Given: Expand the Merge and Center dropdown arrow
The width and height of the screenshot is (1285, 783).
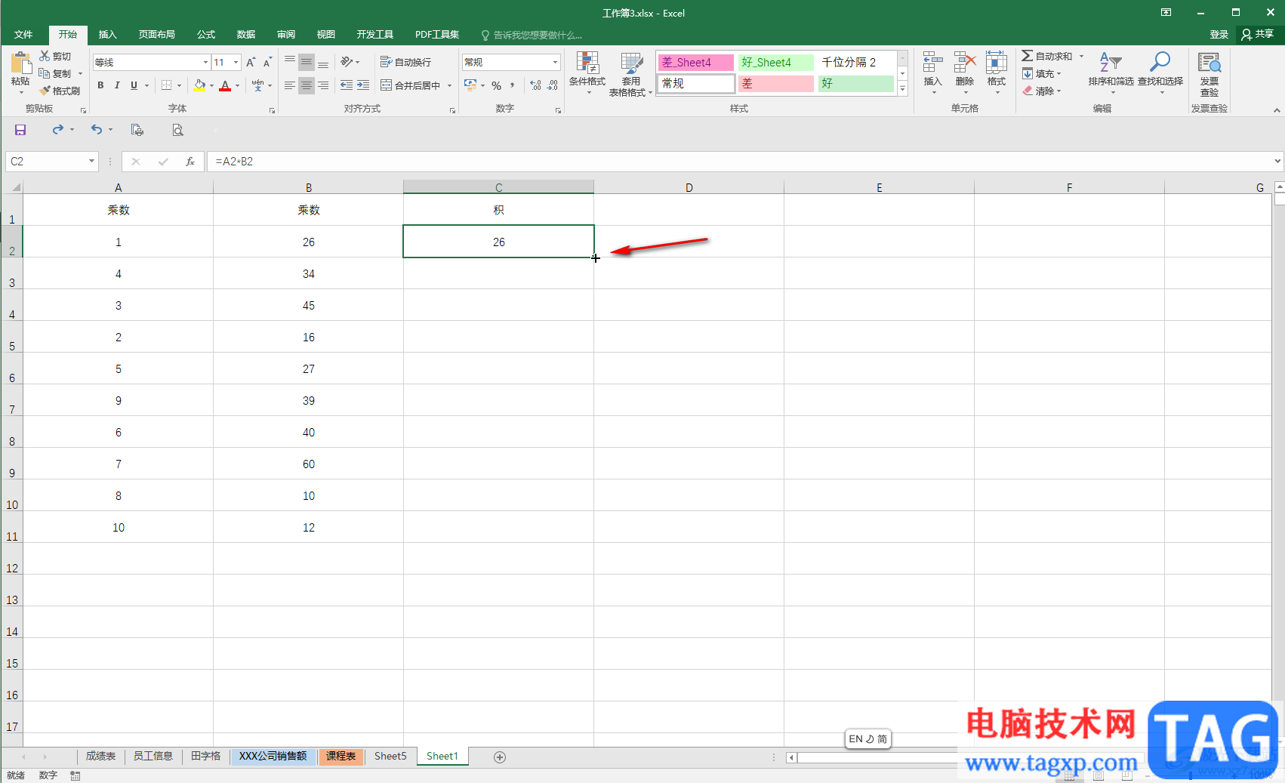Looking at the screenshot, I should click(449, 85).
